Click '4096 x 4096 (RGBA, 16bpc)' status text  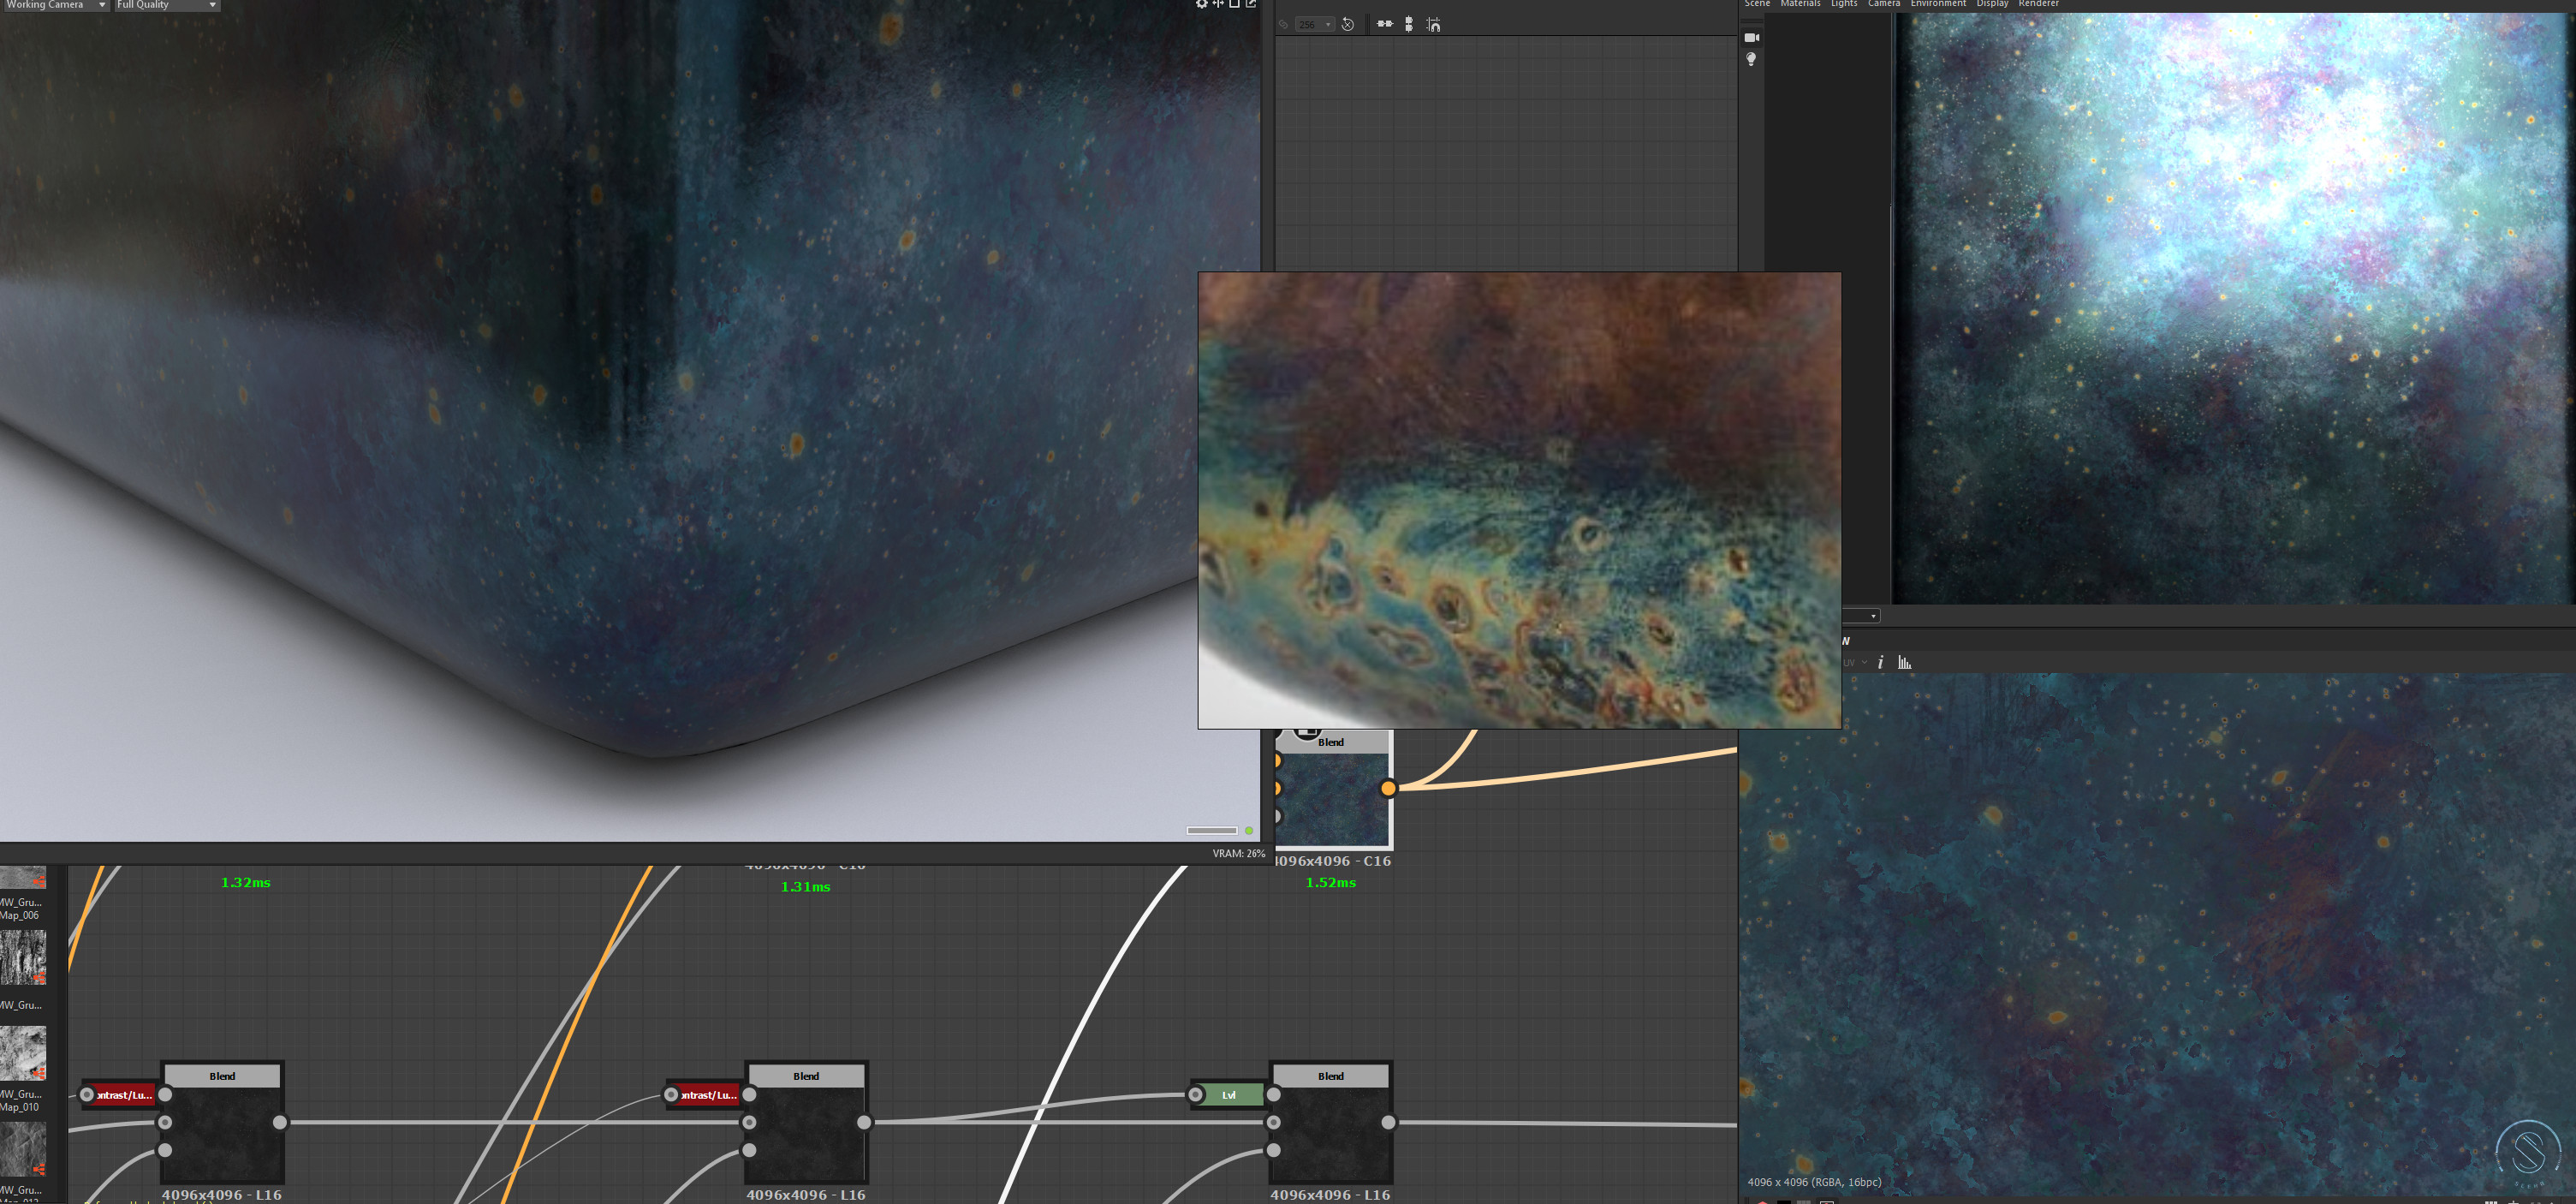[x=1814, y=1183]
